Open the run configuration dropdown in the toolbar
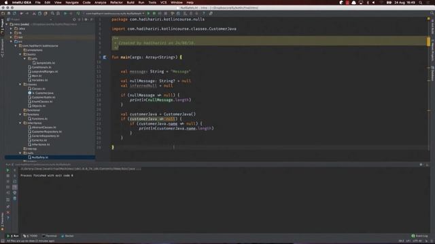 click(x=114, y=14)
